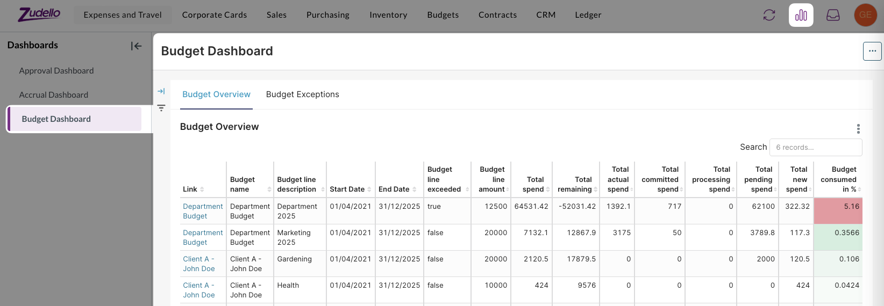Image resolution: width=884 pixels, height=306 pixels.
Task: Expand the panel using the arrow-right icon
Action: click(x=161, y=91)
